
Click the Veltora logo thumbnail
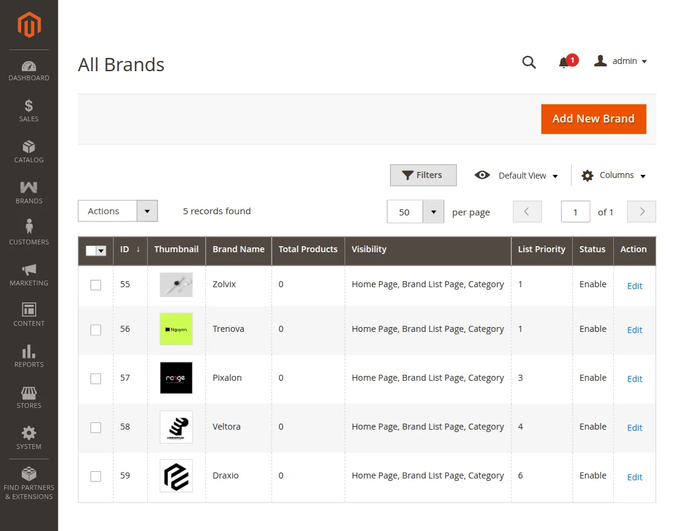176,427
